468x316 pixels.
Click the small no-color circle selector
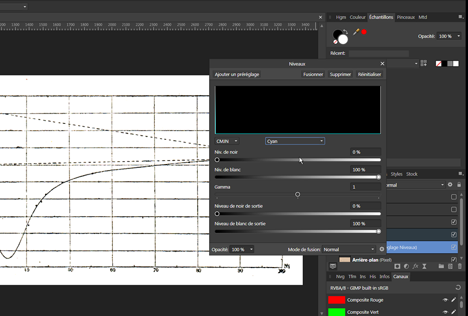[x=335, y=42]
